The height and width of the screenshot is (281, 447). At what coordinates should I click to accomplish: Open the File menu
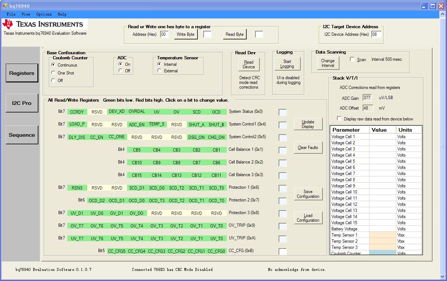tap(11, 14)
